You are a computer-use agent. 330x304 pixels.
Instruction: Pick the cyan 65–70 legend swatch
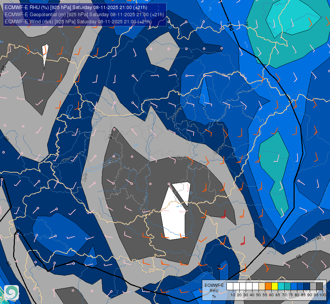(281, 286)
